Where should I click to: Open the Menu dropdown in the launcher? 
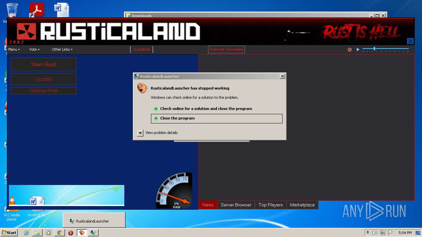(x=14, y=49)
